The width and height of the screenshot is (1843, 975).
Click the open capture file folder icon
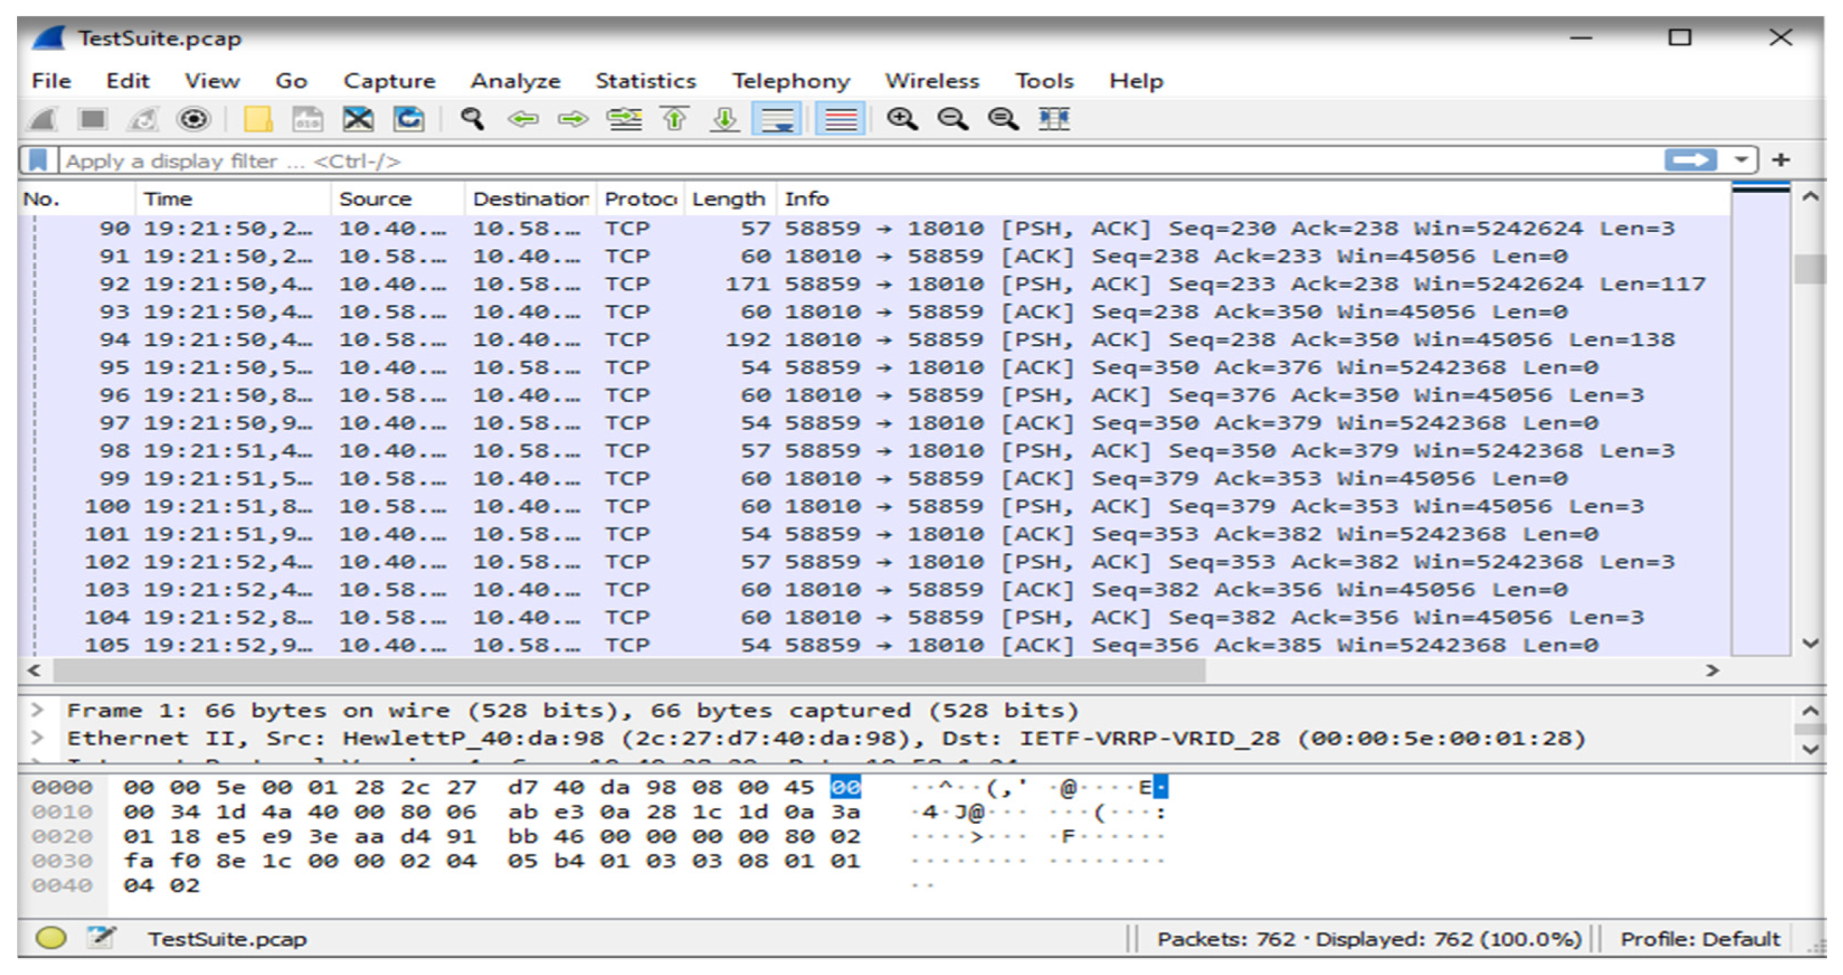click(x=258, y=119)
